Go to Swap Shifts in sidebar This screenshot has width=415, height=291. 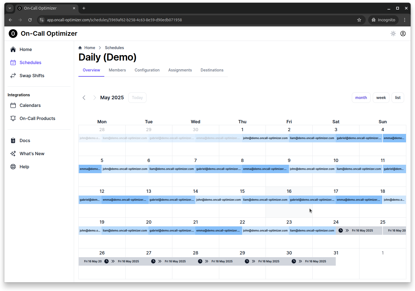point(32,76)
